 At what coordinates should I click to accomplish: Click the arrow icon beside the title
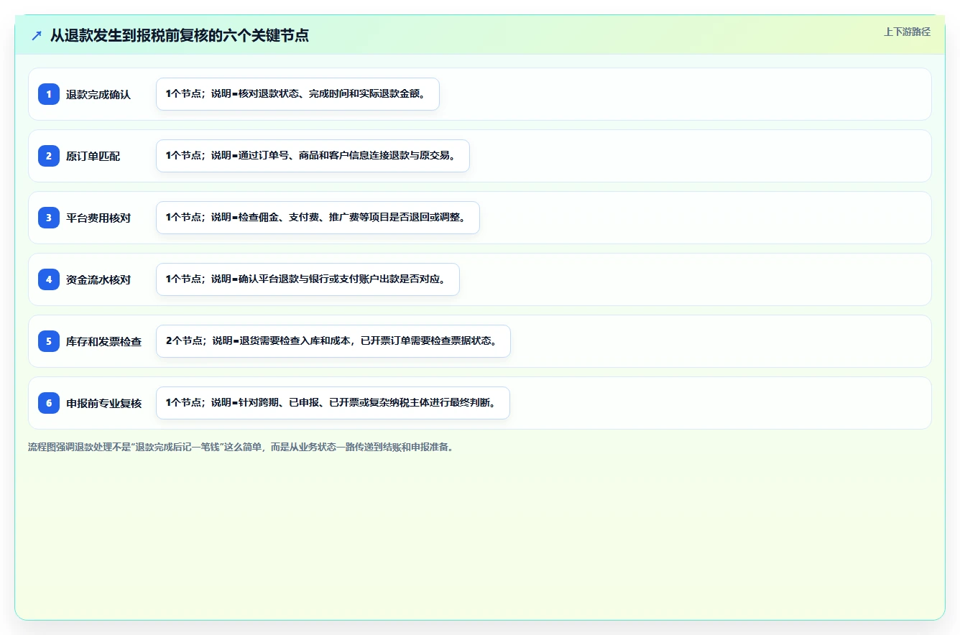coord(37,35)
